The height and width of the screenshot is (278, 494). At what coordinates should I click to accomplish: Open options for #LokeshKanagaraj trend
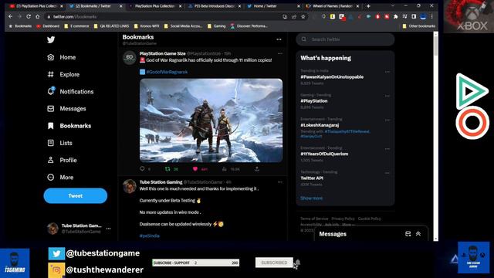coord(387,120)
